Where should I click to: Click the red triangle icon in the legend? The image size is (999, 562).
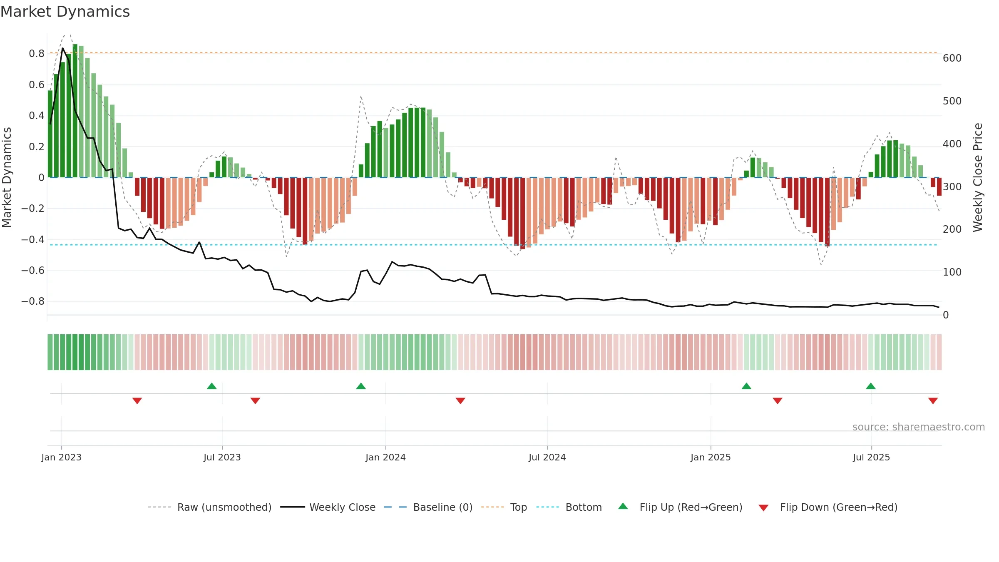click(763, 508)
